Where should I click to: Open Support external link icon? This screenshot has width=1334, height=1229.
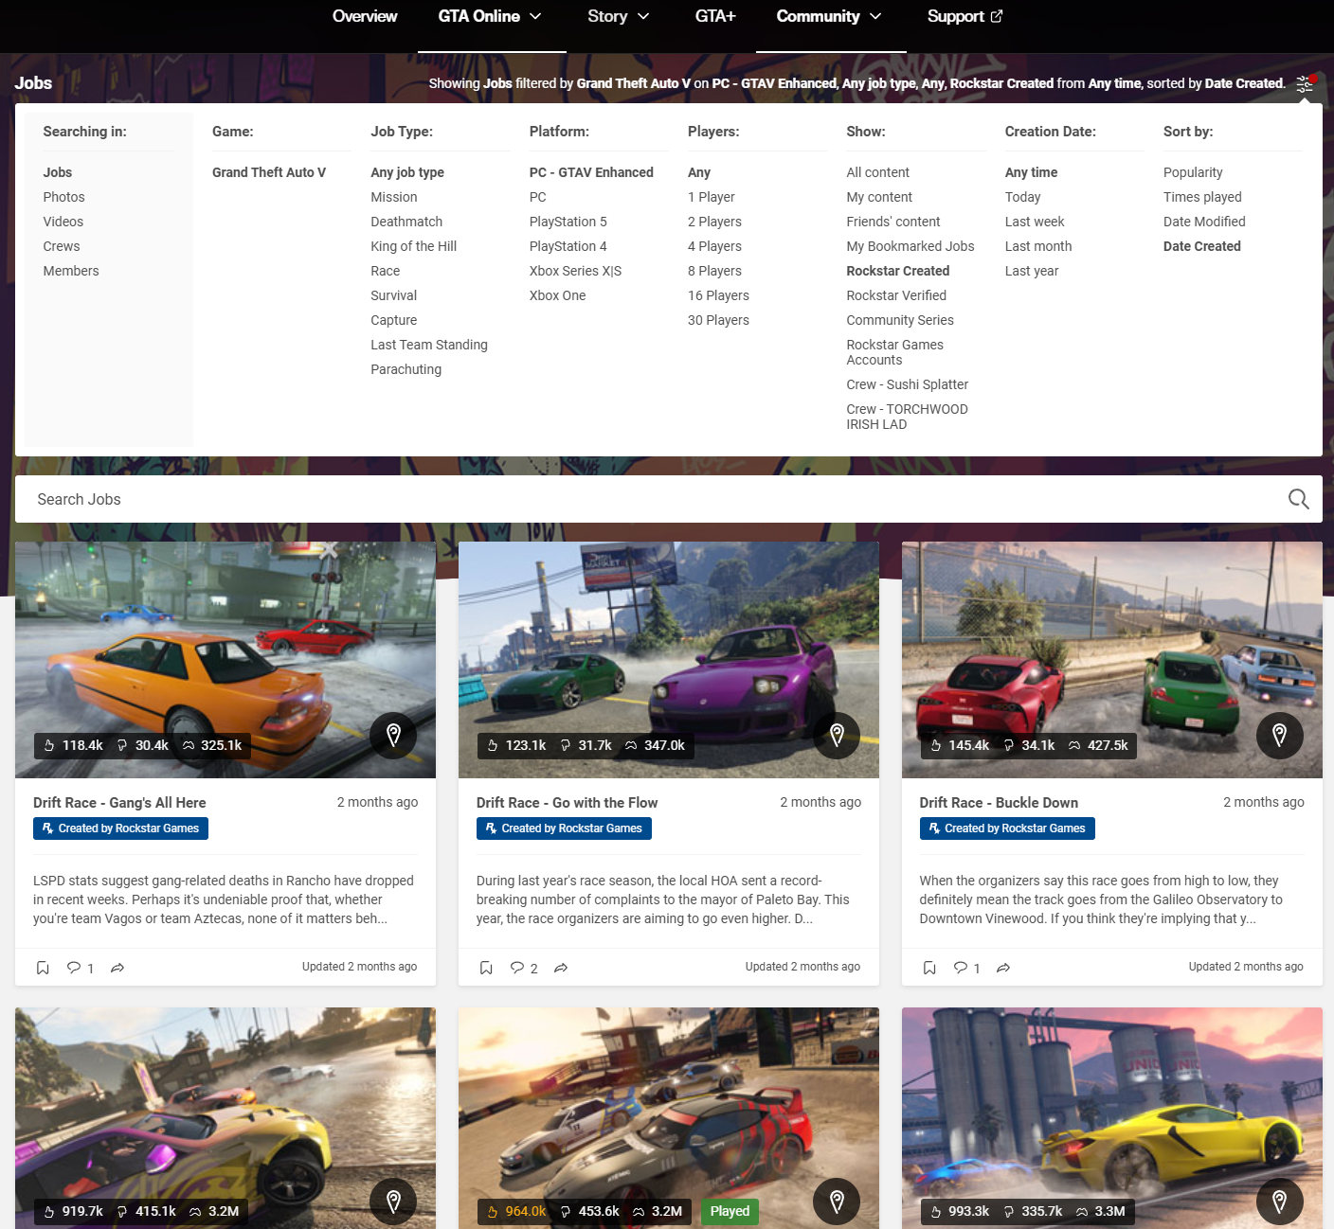[x=997, y=16]
